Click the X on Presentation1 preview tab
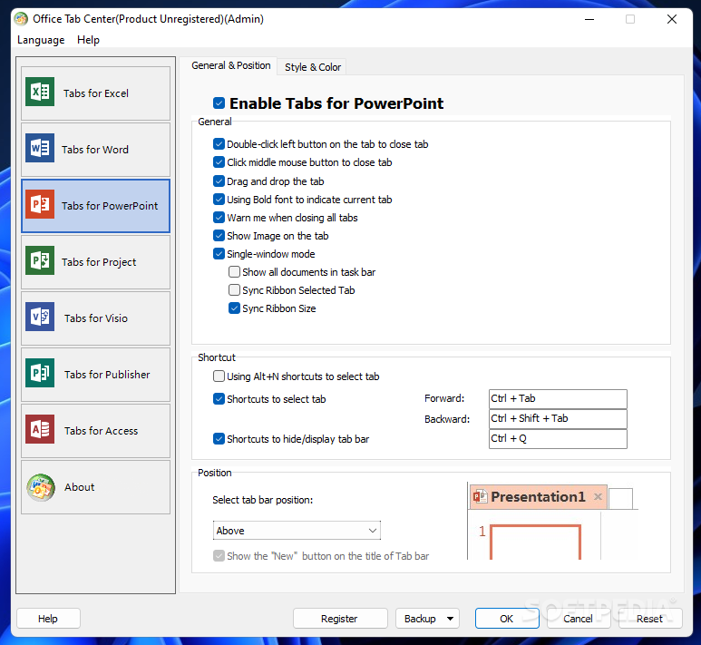The height and width of the screenshot is (645, 701). (598, 496)
